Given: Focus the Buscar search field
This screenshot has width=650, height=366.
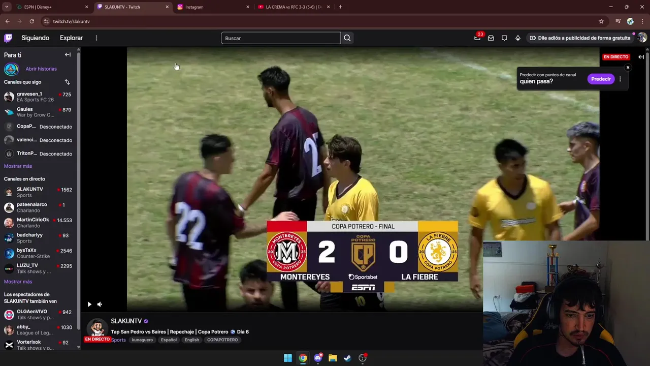Looking at the screenshot, I should (281, 38).
